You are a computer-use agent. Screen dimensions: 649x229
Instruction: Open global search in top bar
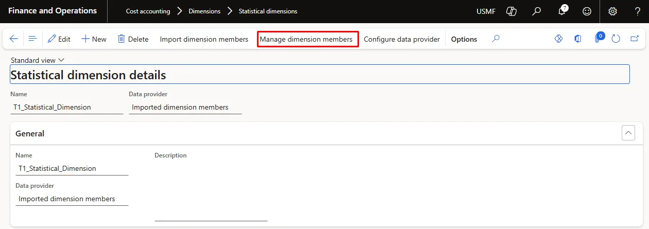click(x=537, y=11)
